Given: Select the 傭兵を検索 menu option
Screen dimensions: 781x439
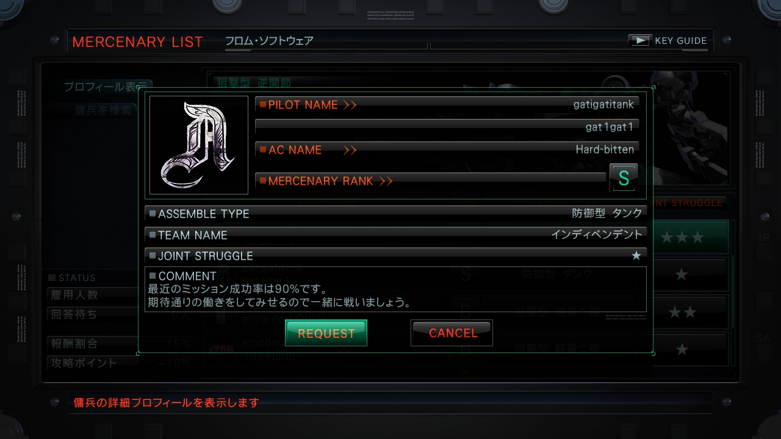Looking at the screenshot, I should pos(104,110).
